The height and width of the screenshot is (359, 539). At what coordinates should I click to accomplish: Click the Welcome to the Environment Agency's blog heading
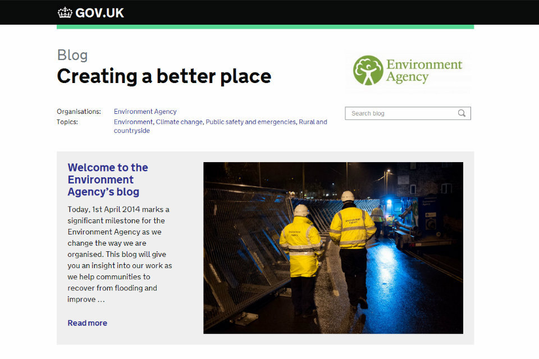tap(107, 179)
